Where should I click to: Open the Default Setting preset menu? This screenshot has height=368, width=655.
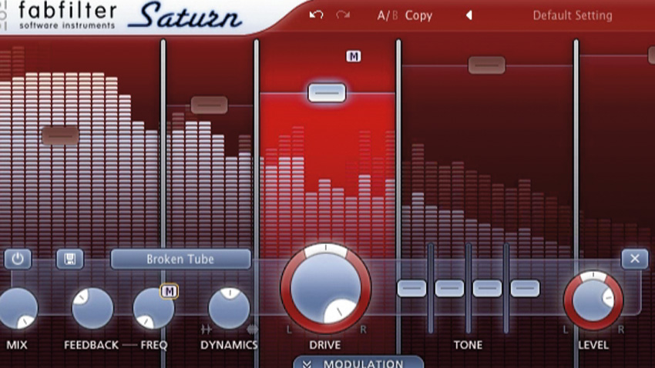pyautogui.click(x=573, y=16)
